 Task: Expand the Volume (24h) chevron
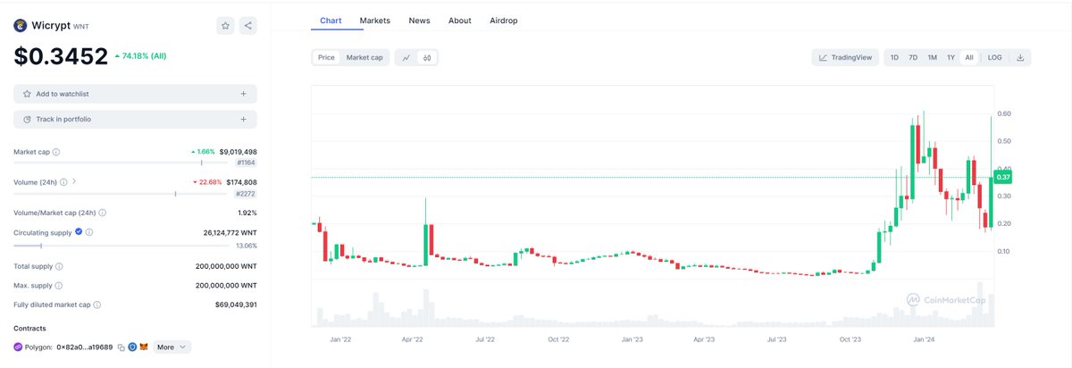(x=73, y=181)
